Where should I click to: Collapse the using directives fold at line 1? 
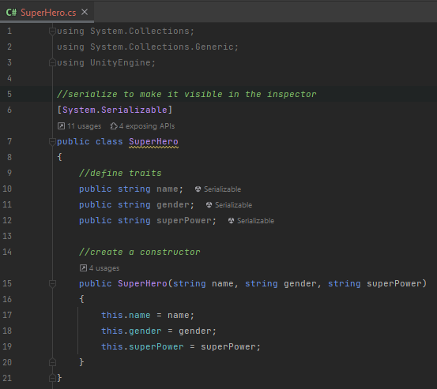pyautogui.click(x=52, y=31)
